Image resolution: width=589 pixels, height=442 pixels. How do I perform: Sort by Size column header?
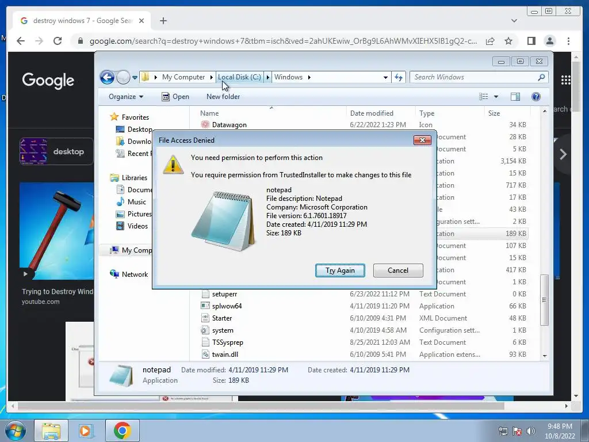[x=494, y=113]
